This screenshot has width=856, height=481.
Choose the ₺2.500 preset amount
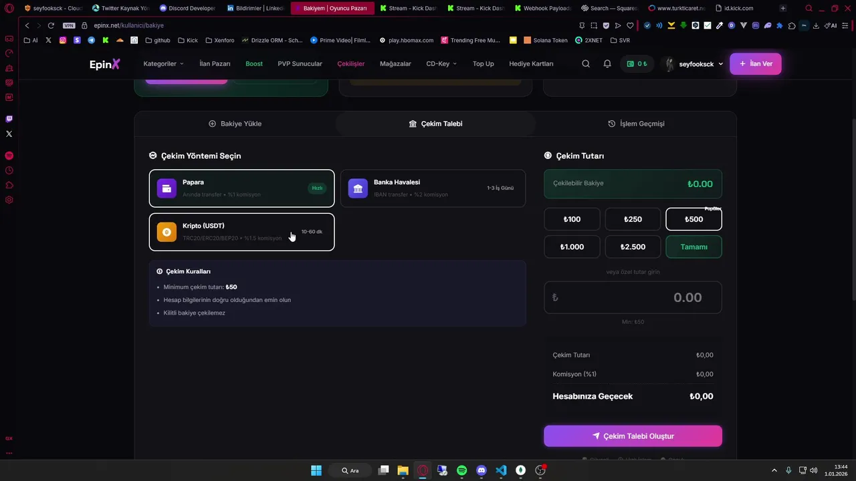point(633,247)
